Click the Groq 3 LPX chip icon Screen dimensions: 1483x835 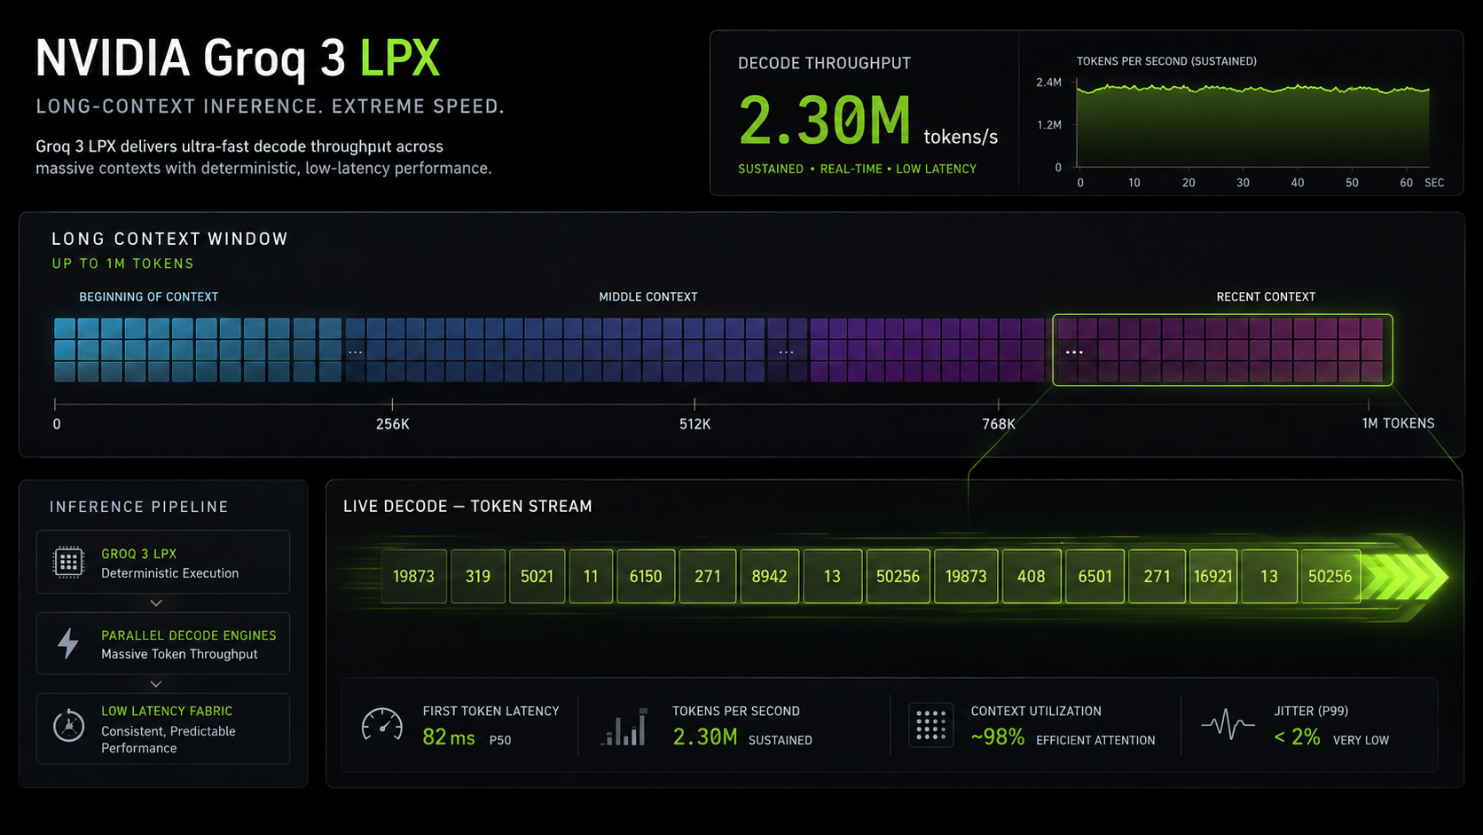point(68,562)
